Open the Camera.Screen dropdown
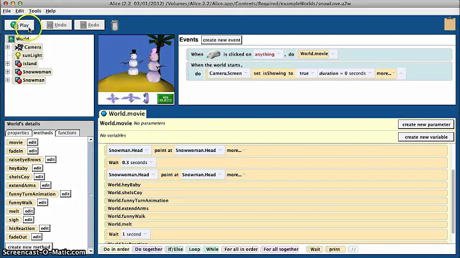Image resolution: width=460 pixels, height=258 pixels. (x=229, y=73)
